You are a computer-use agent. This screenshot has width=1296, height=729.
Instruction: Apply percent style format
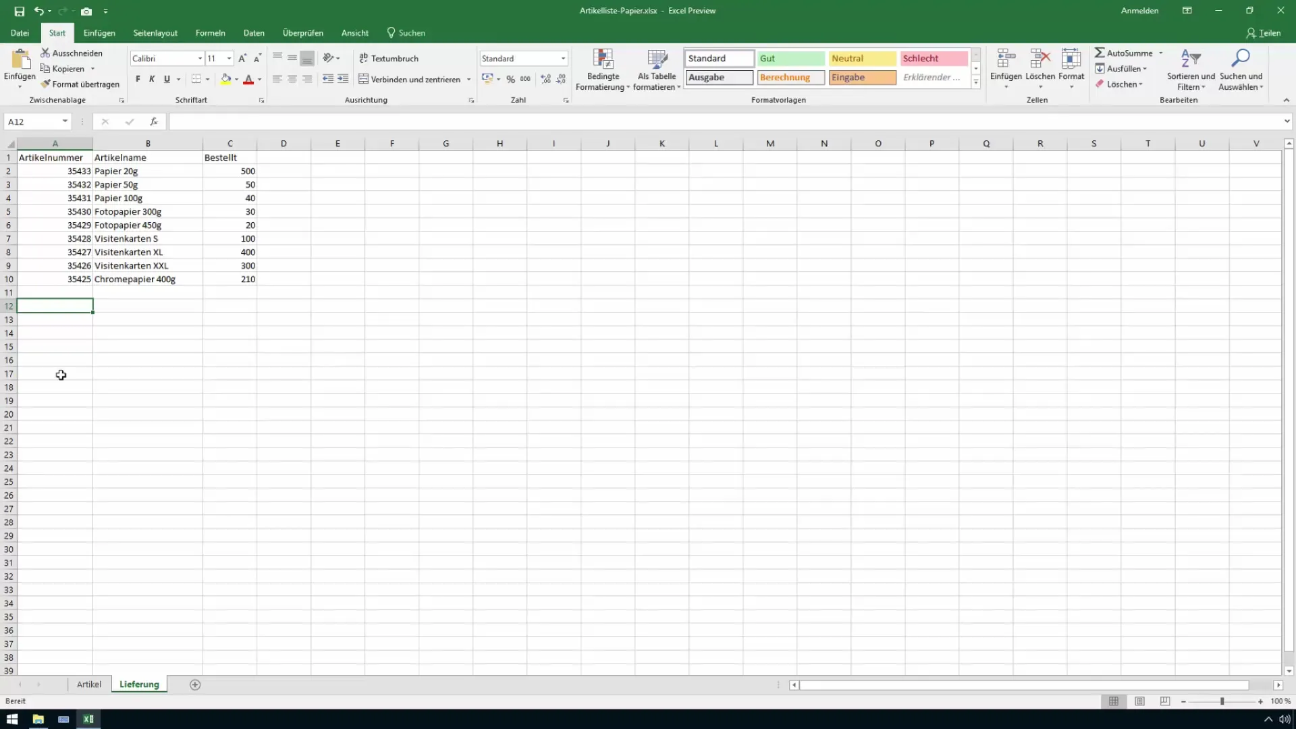[x=511, y=79]
